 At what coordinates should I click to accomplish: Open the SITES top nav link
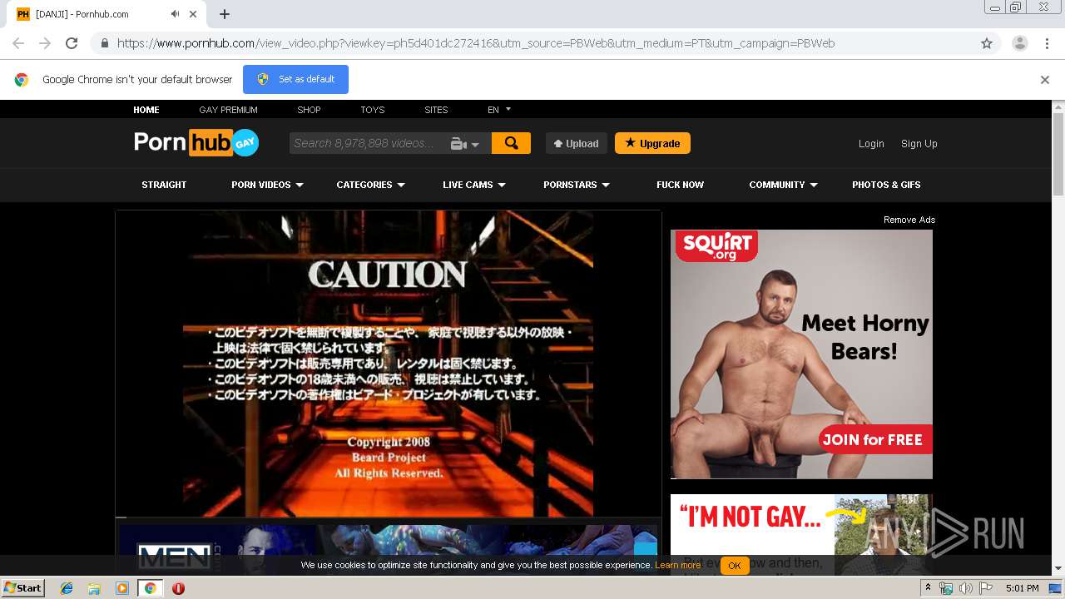point(436,110)
